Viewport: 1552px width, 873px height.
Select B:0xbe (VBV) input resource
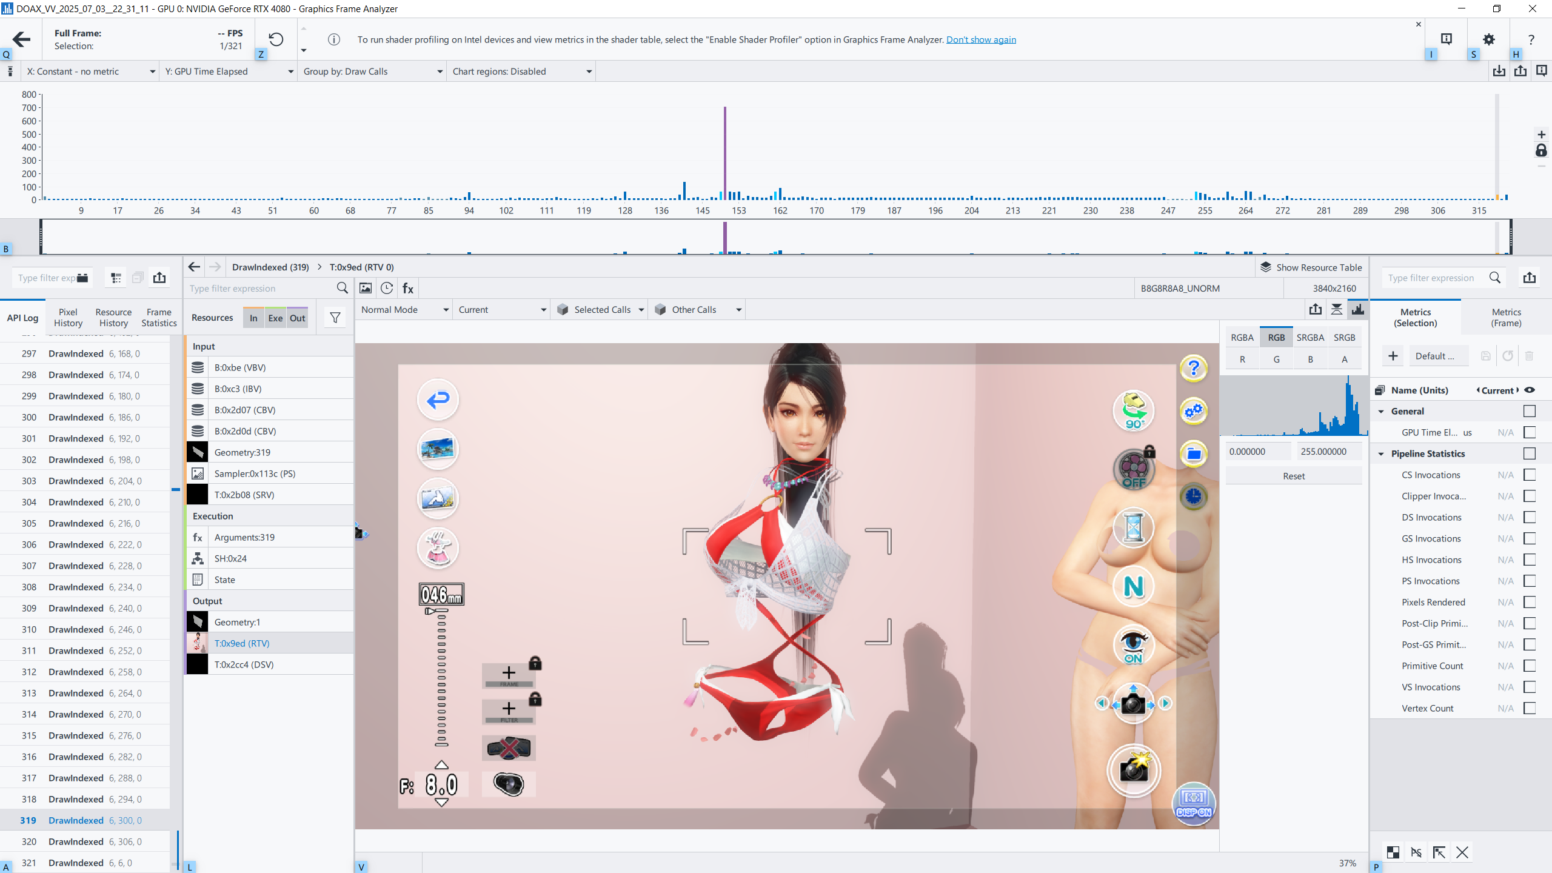pyautogui.click(x=270, y=367)
